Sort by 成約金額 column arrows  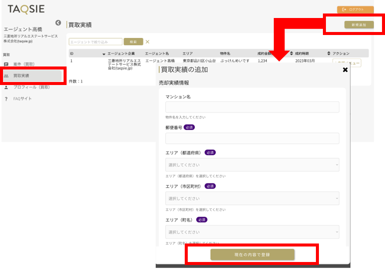coord(291,53)
